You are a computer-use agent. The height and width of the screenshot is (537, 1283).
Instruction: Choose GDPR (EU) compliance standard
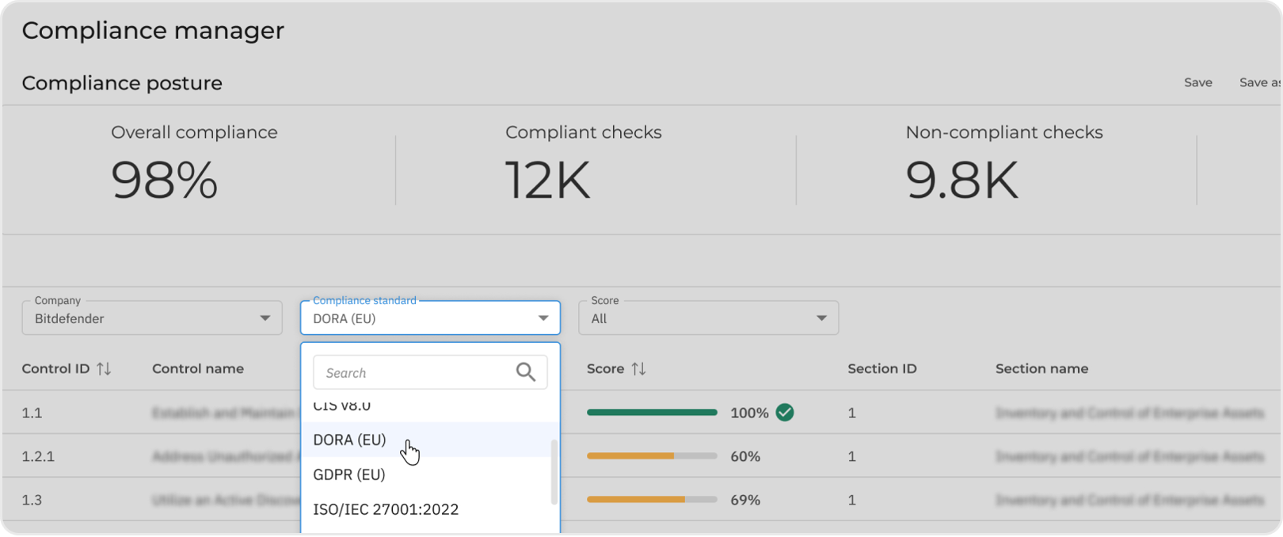349,474
